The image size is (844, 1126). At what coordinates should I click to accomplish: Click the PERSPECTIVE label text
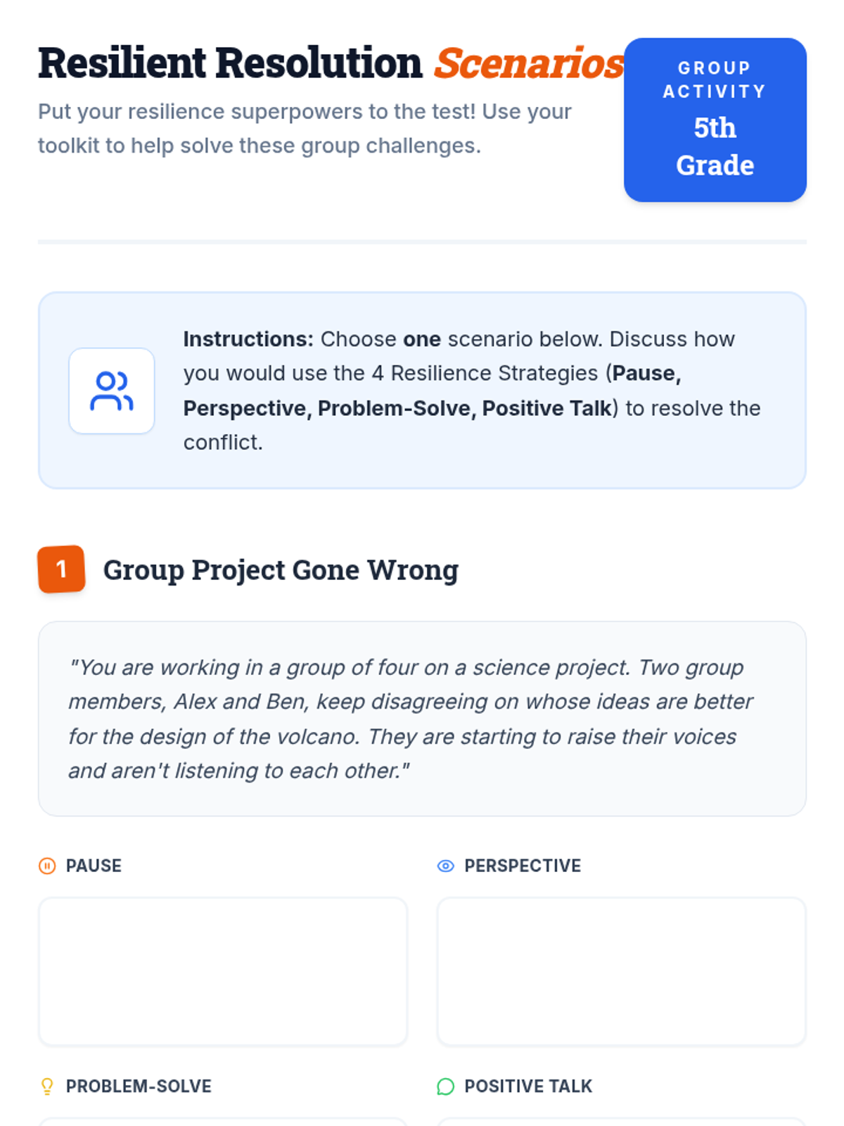(x=523, y=866)
